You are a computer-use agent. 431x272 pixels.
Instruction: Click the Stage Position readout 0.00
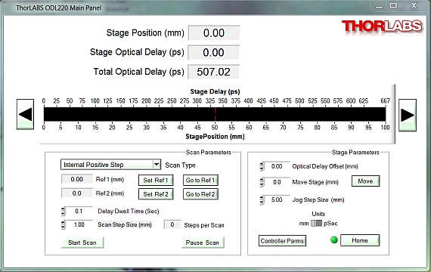tap(214, 33)
